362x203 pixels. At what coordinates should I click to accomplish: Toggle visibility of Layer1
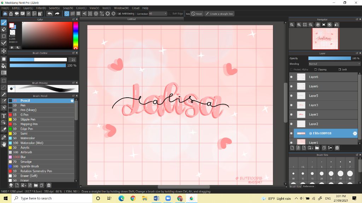coord(291,143)
